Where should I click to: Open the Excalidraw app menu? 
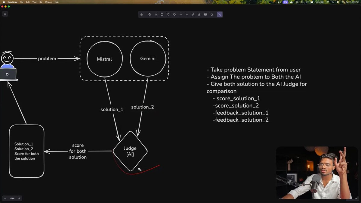pos(12,2)
